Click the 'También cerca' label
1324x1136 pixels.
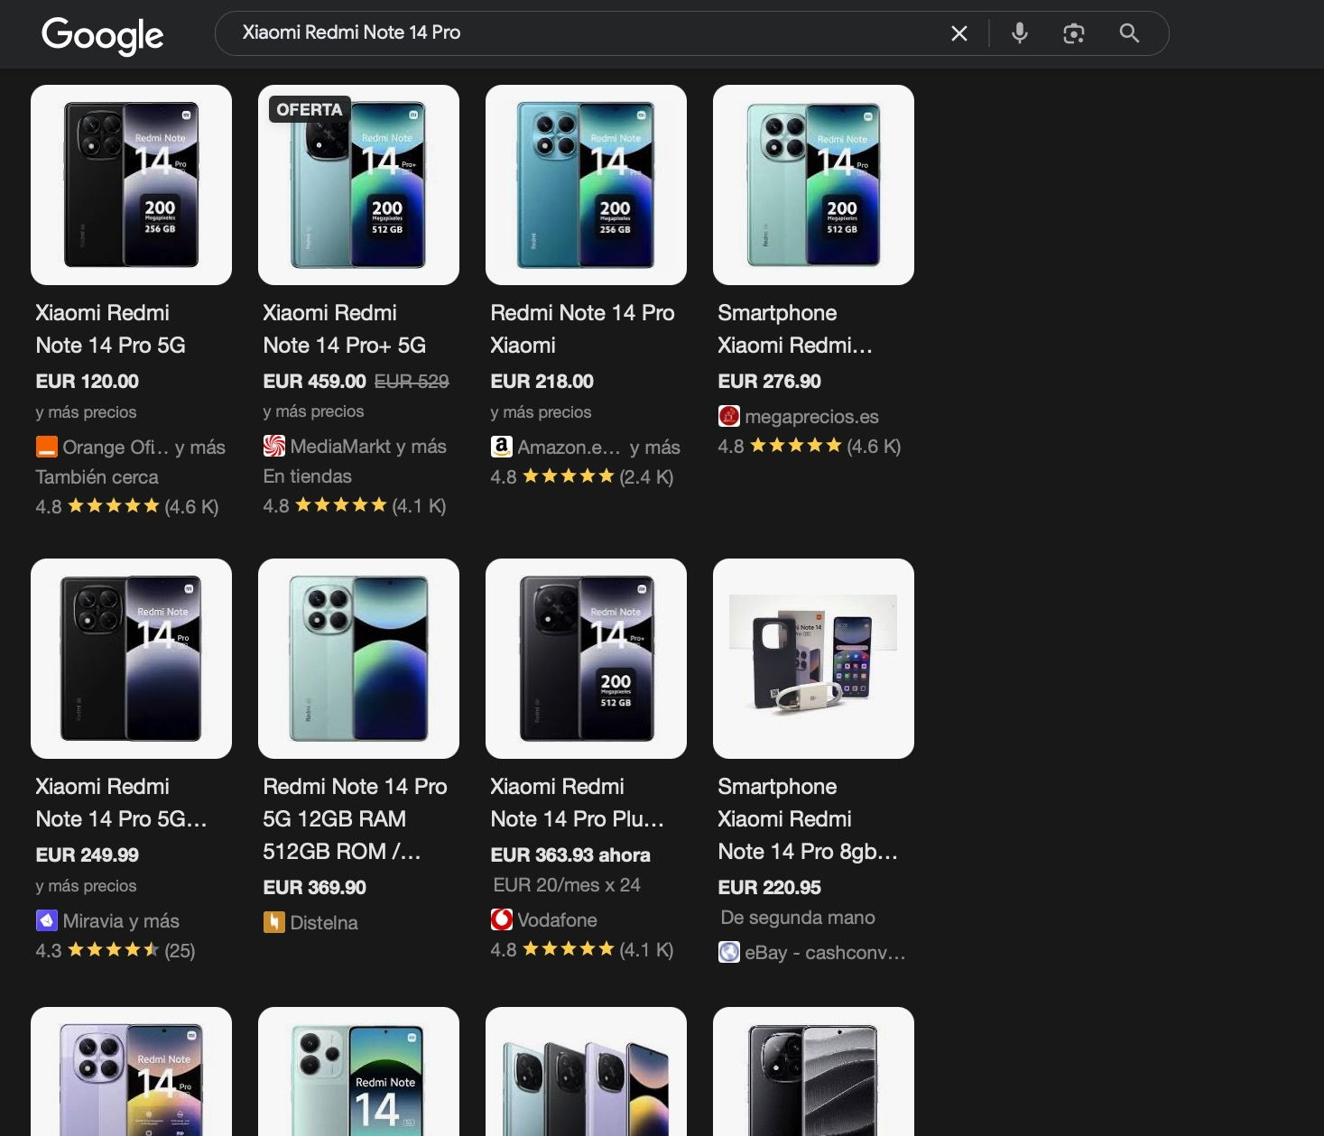pos(97,477)
